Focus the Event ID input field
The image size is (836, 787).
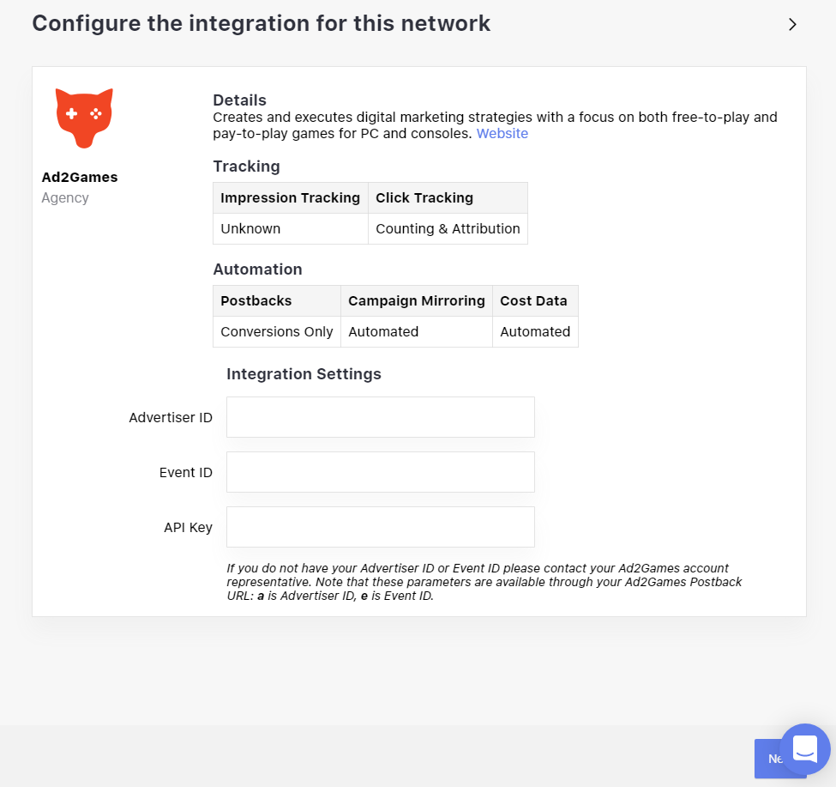[380, 472]
